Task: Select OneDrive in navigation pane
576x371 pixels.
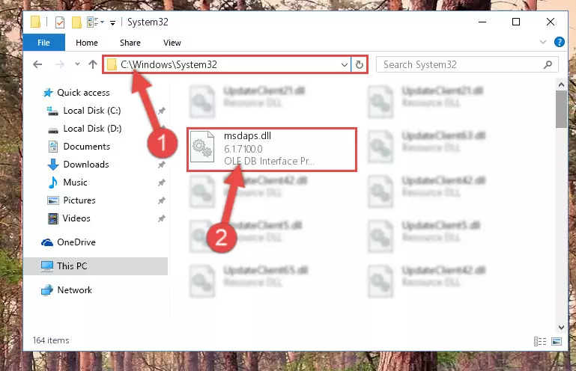Action: click(x=76, y=242)
